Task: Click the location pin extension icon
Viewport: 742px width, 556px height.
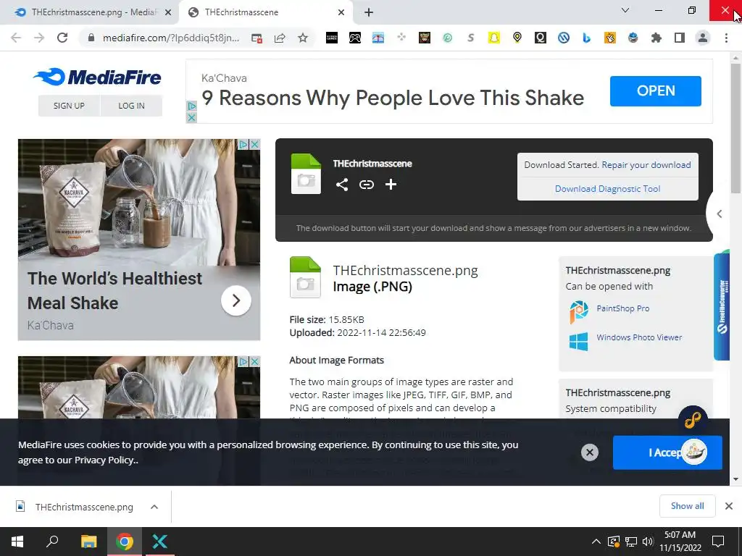Action: click(x=517, y=38)
